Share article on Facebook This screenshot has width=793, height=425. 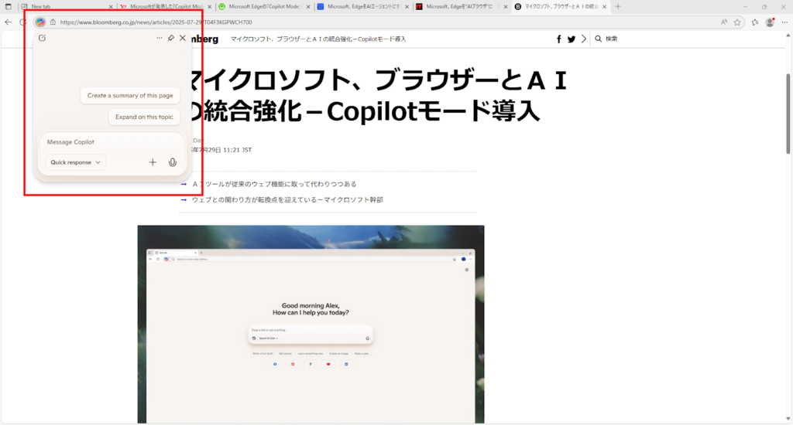pos(559,39)
